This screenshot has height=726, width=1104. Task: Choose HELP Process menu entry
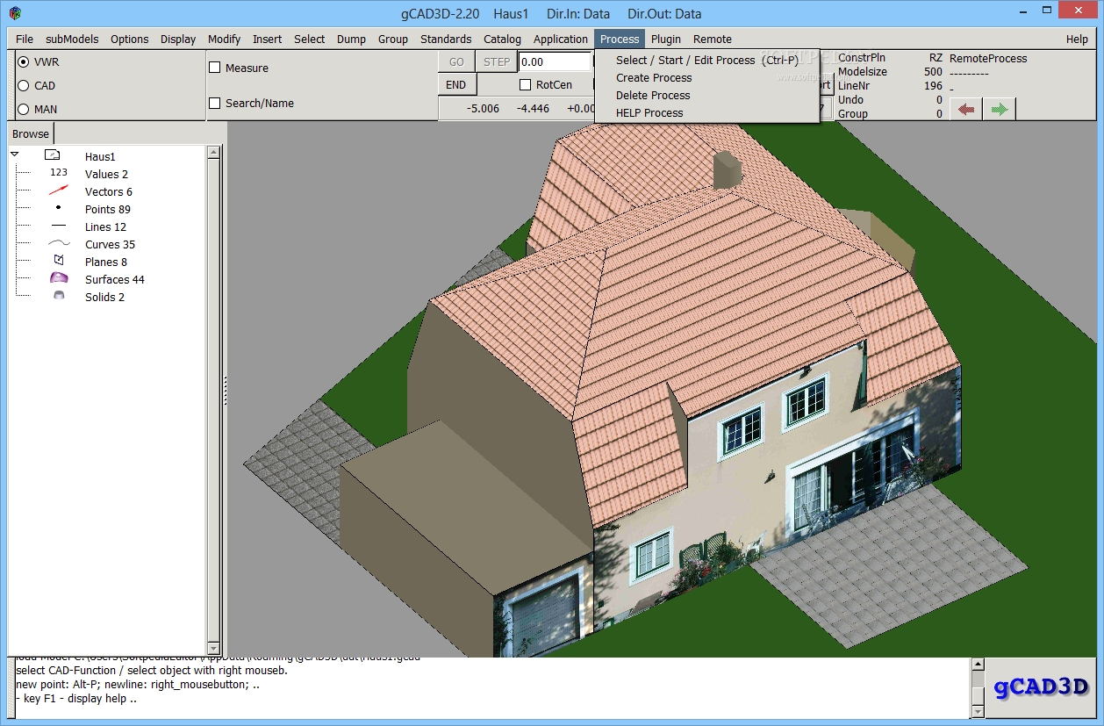pos(707,112)
